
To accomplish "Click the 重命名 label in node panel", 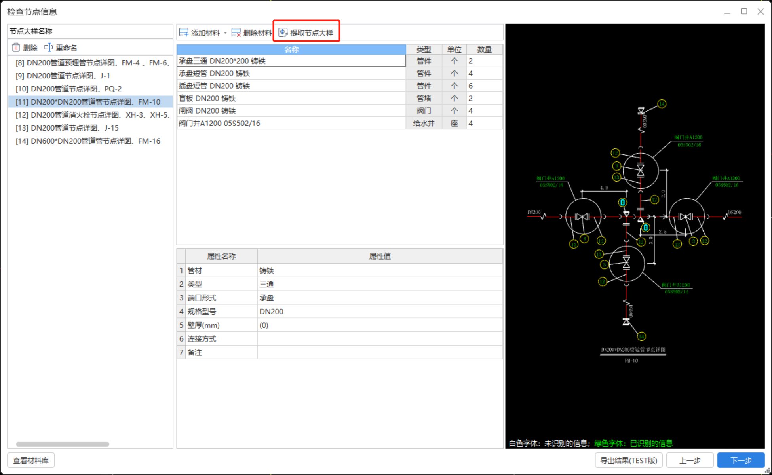I will pyautogui.click(x=66, y=48).
